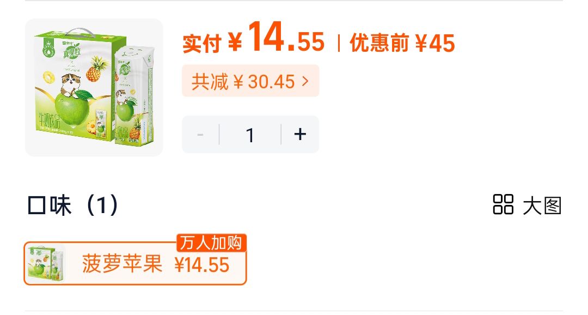The width and height of the screenshot is (588, 315).
Task: Decrease quantity with the minus button
Action: (200, 135)
